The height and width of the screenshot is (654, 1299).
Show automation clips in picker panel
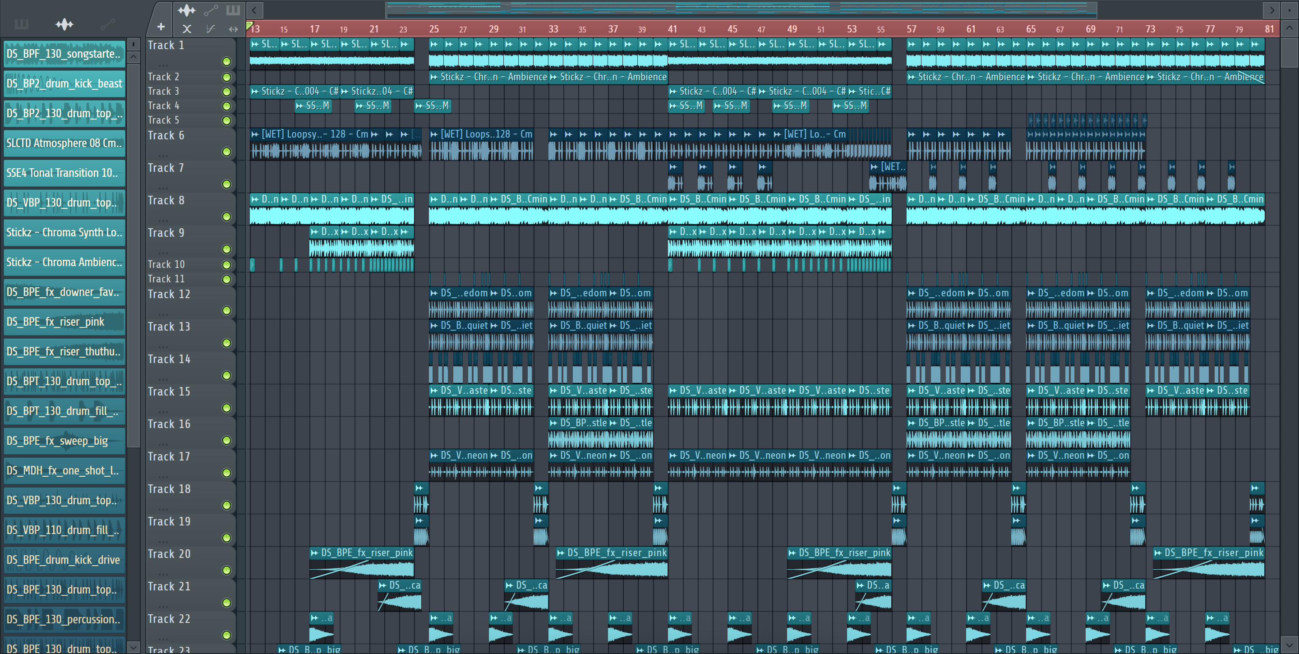[107, 24]
